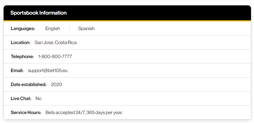This screenshot has height=123, width=254.
Task: Click the Telephone label
Action: (x=22, y=57)
